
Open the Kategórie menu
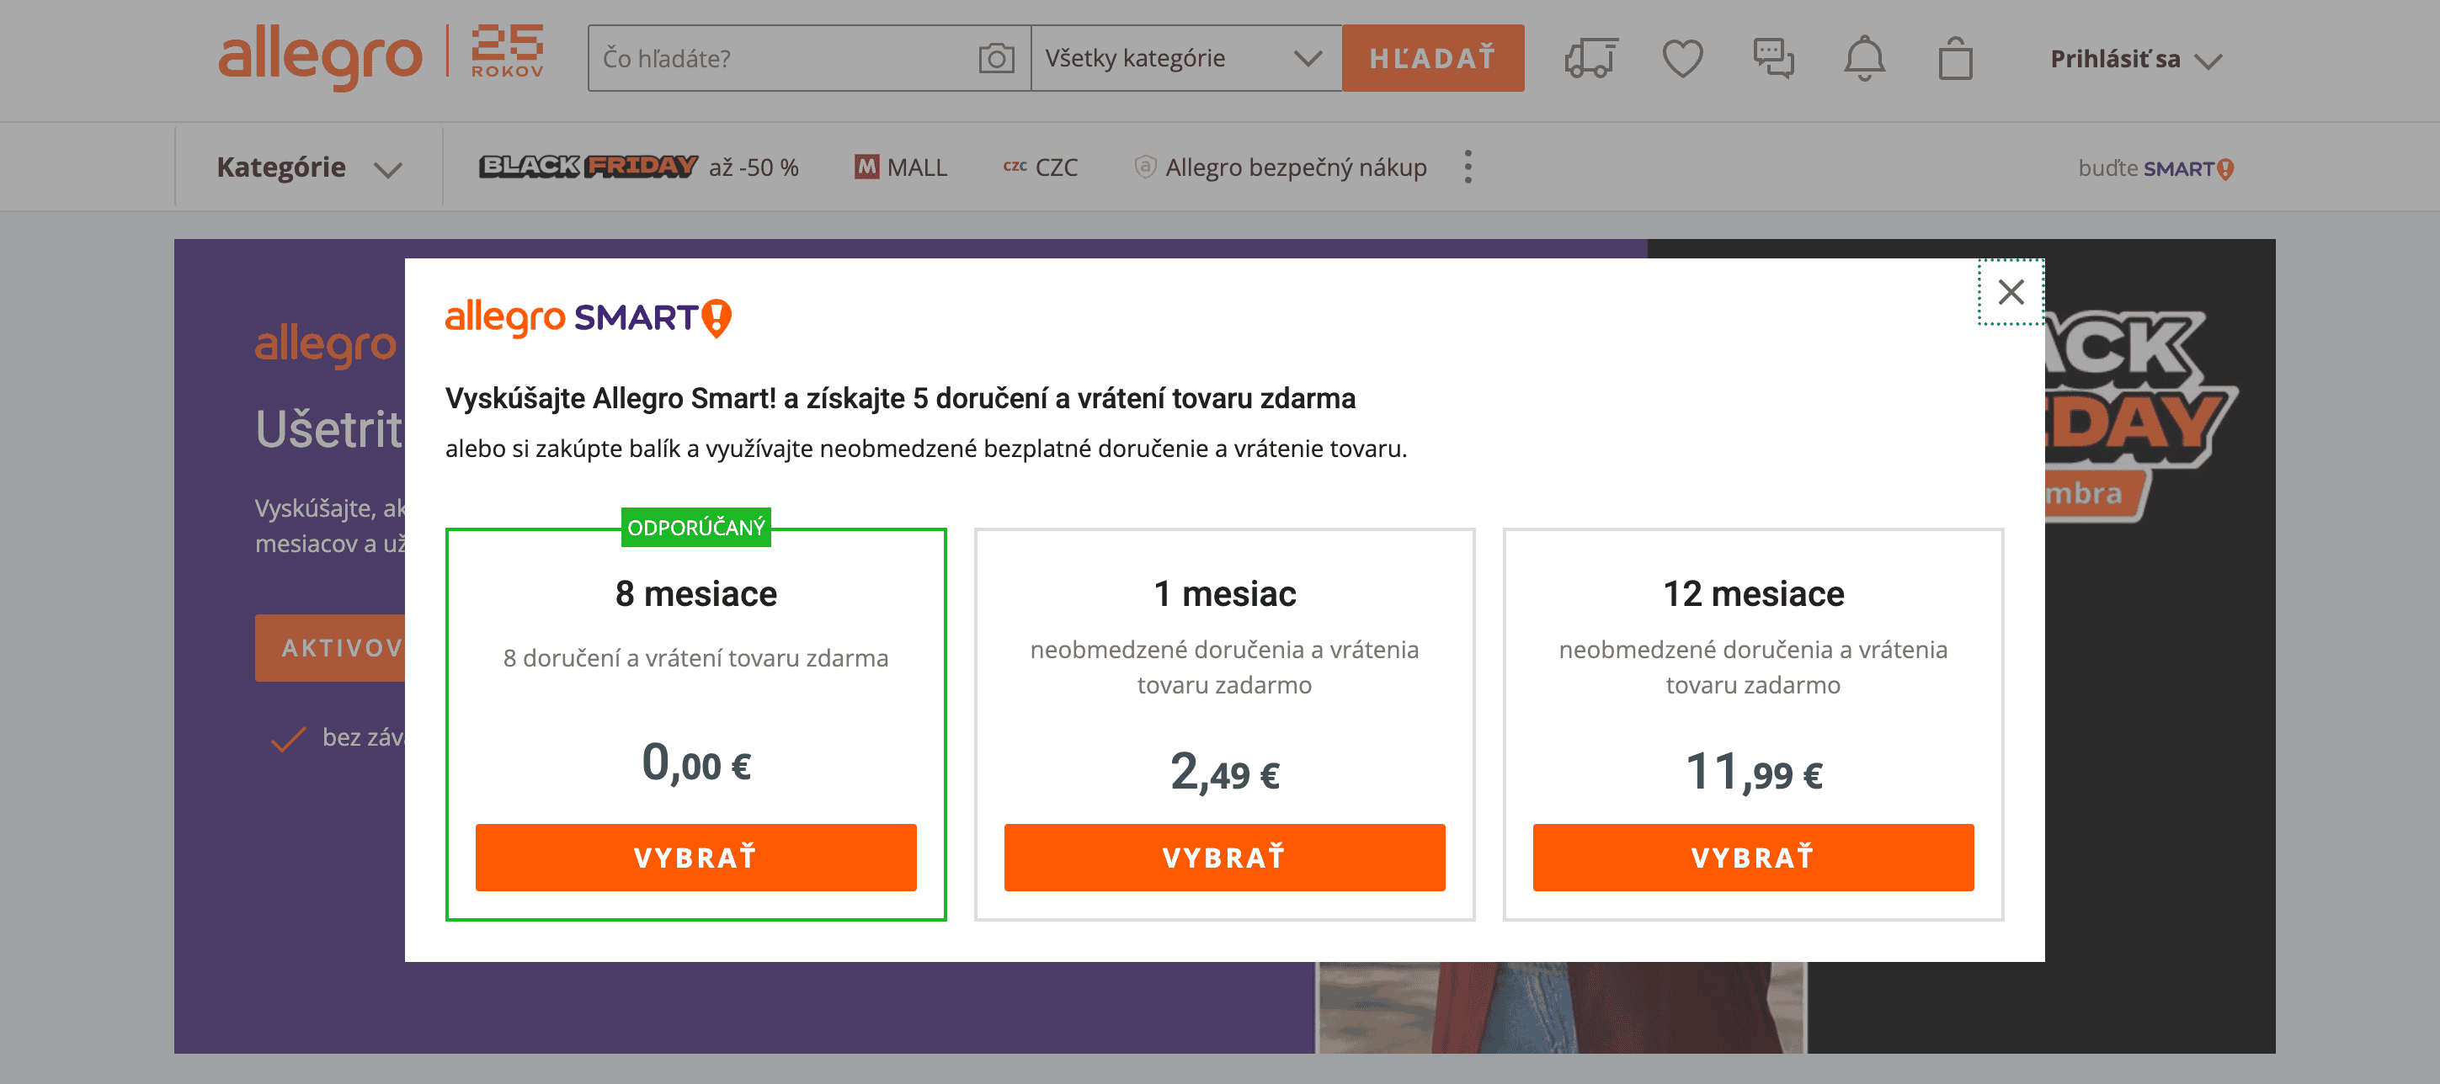click(x=309, y=167)
